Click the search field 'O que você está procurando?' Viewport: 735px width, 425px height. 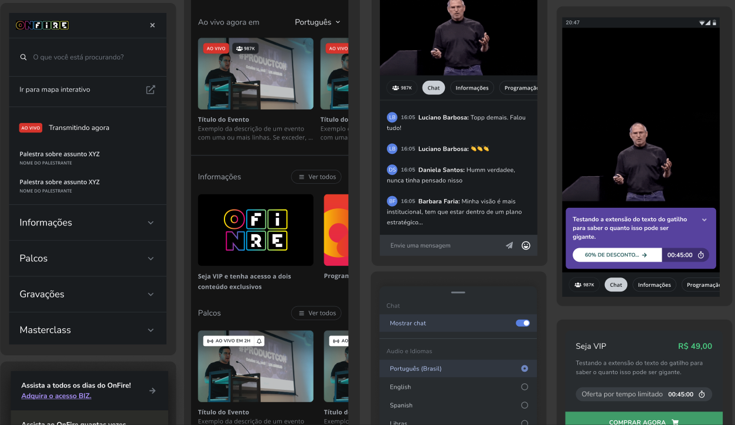click(x=88, y=57)
